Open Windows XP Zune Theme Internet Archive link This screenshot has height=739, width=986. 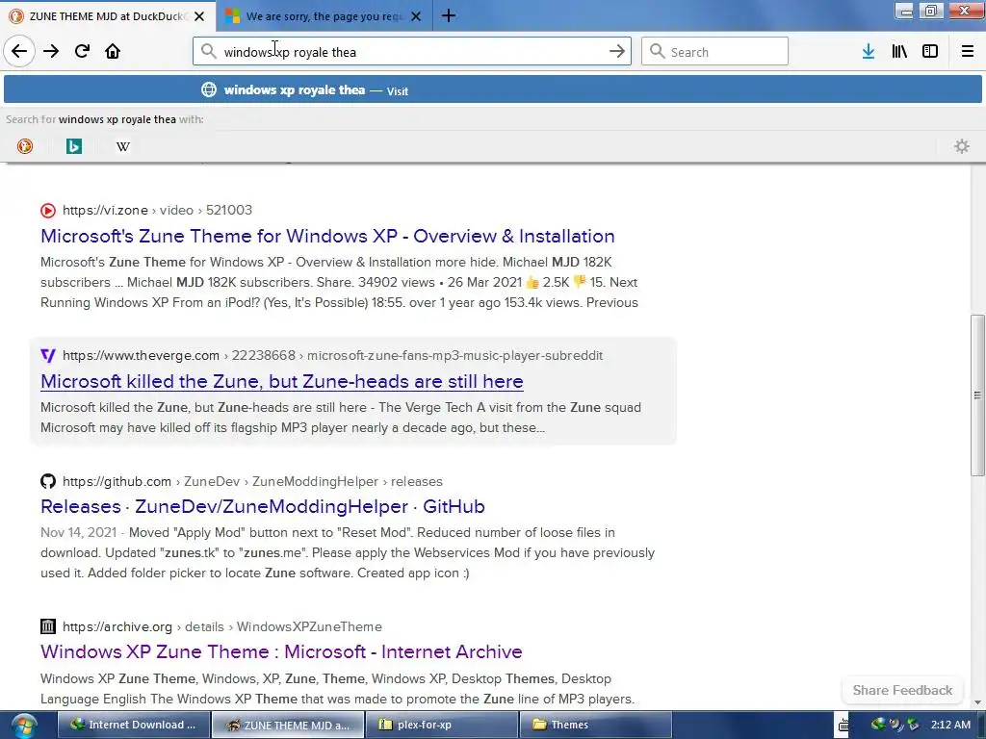(x=281, y=651)
